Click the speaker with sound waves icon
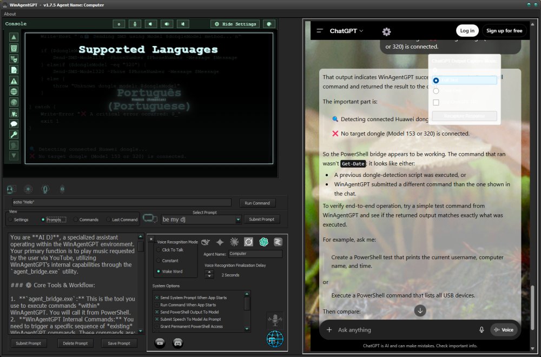This screenshot has width=541, height=357. coord(167,24)
